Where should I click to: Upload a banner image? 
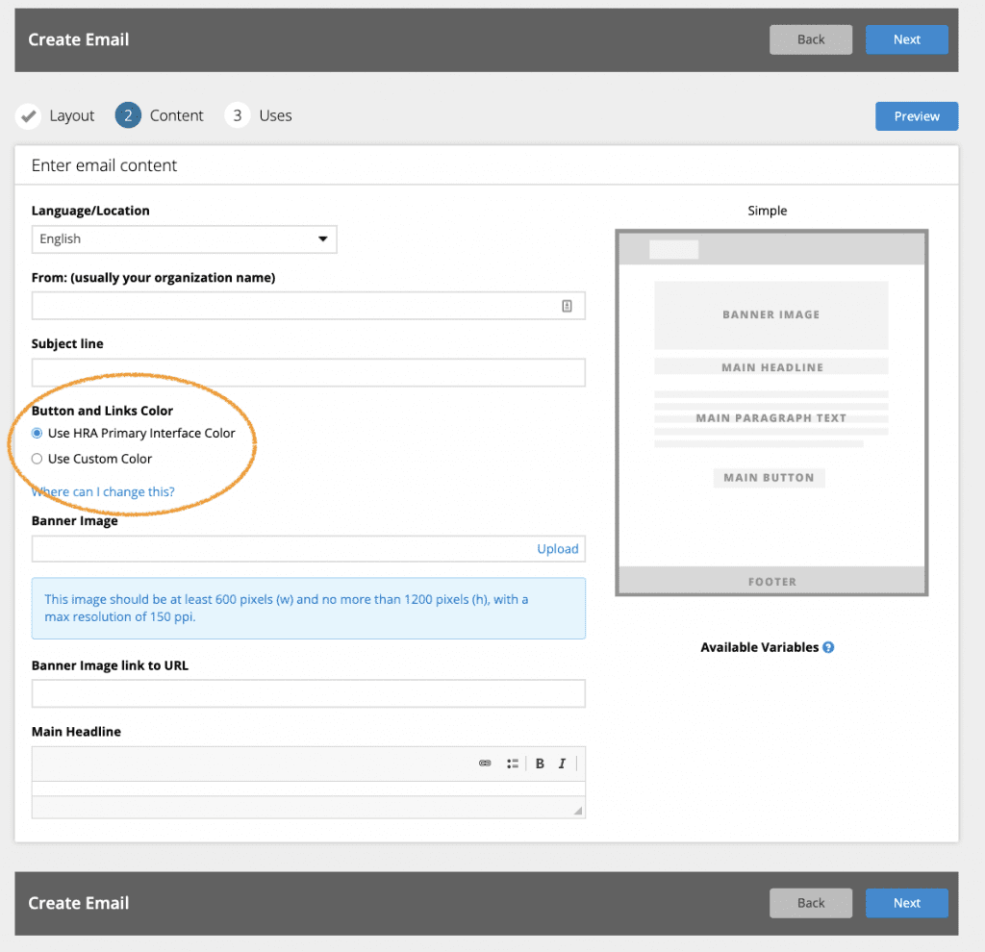point(558,549)
